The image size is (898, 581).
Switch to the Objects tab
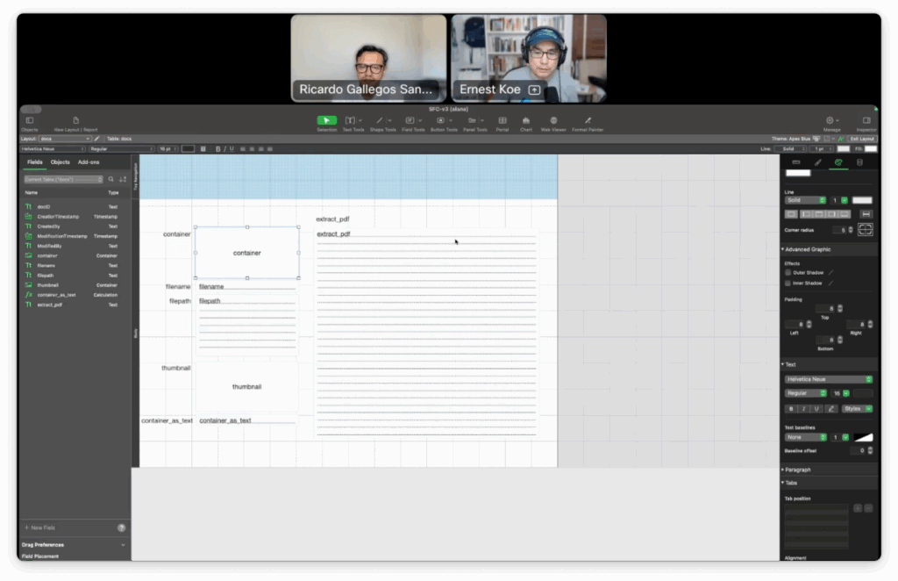click(x=60, y=162)
